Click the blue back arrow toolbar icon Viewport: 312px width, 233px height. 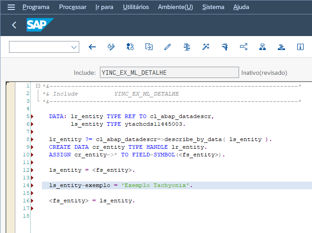click(92, 47)
